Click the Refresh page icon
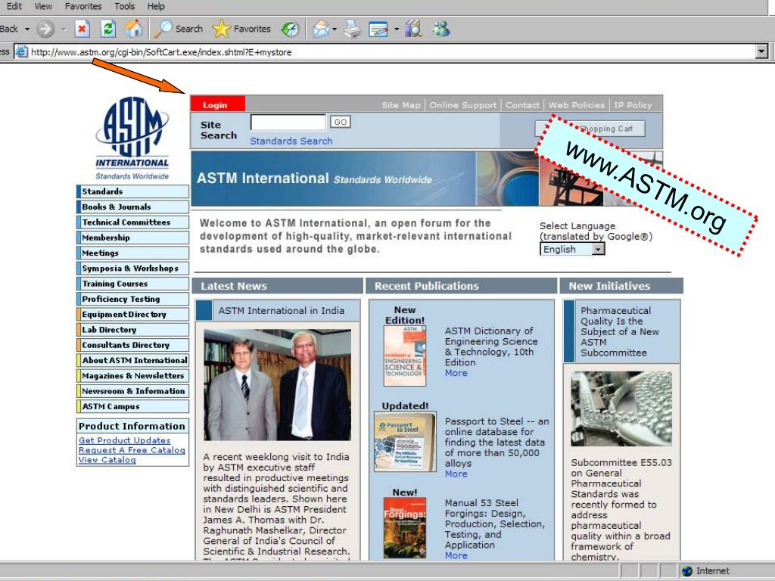Viewport: 775px width, 581px height. 107,30
